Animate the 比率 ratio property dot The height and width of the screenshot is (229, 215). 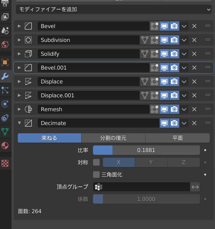tap(205, 150)
